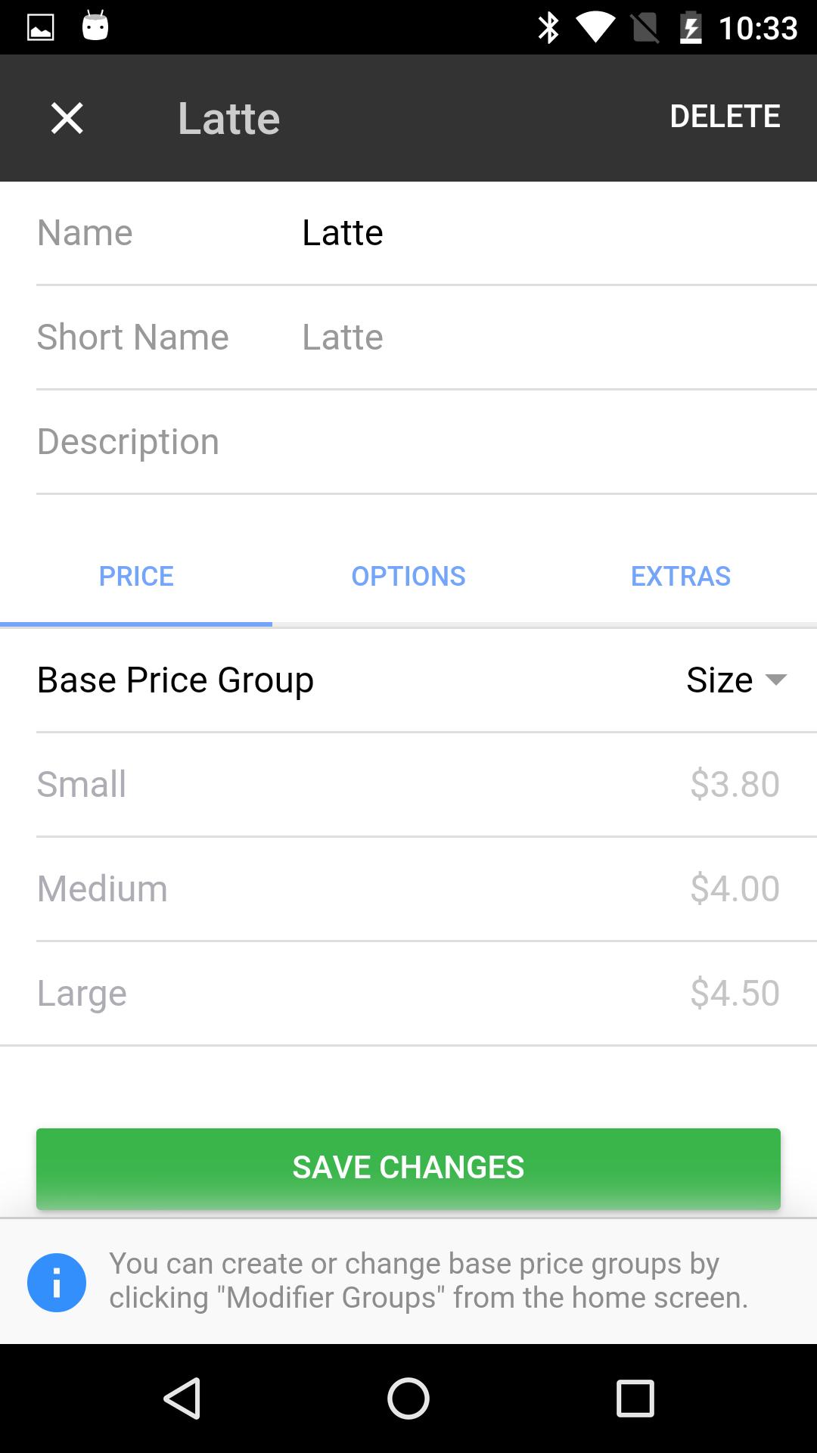Edit the Name field containing Latte
This screenshot has width=817, height=1453.
tap(530, 232)
